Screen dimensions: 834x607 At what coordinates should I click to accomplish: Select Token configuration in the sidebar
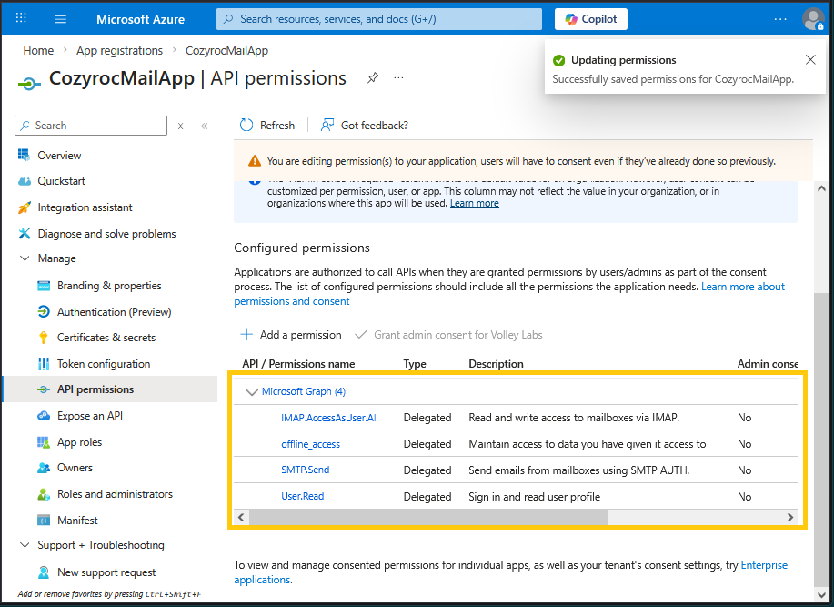click(103, 364)
